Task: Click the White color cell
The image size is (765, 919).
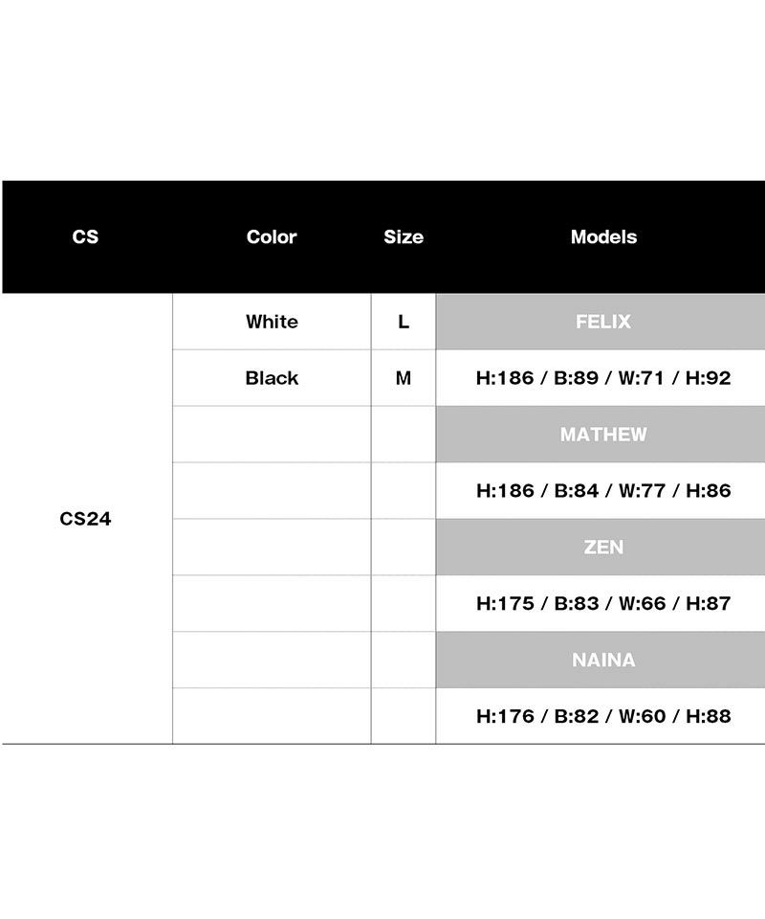Action: point(272,322)
